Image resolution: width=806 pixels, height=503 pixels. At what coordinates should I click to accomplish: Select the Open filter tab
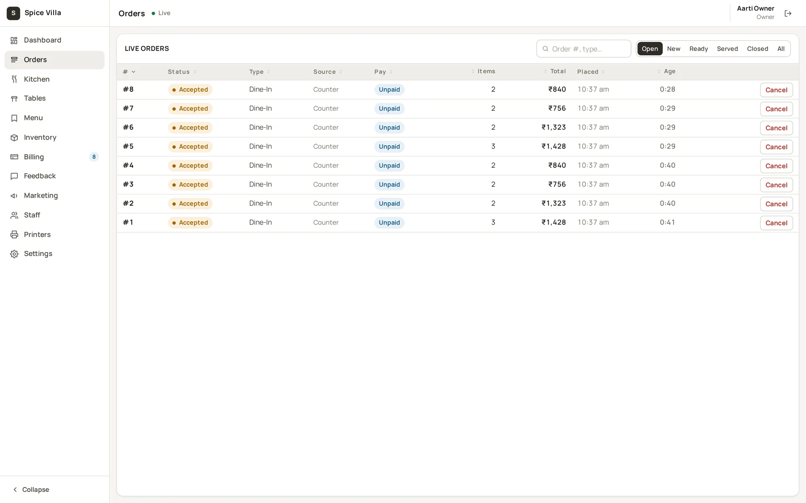[649, 49]
